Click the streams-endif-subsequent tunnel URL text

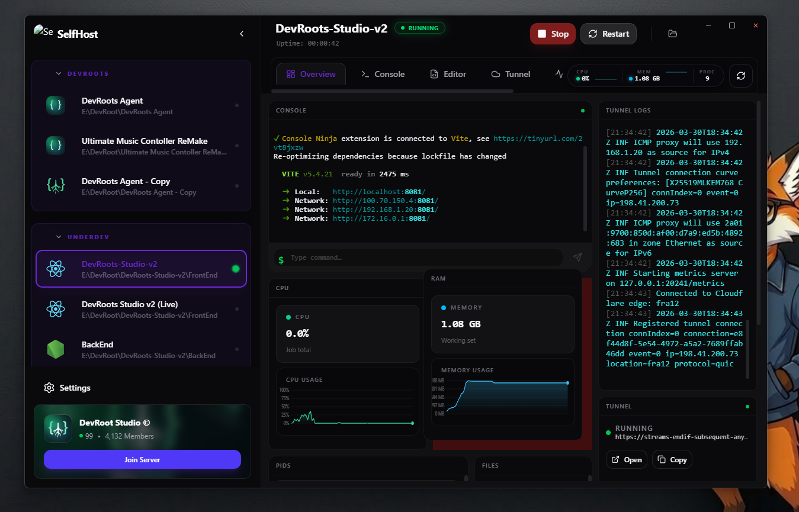point(682,437)
